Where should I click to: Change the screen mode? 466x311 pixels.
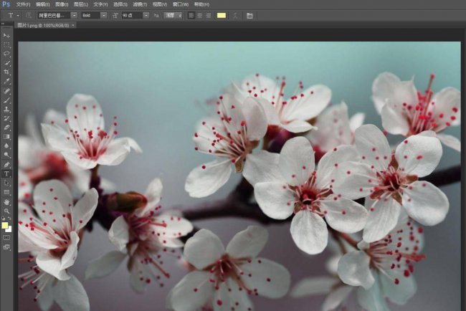tap(6, 247)
